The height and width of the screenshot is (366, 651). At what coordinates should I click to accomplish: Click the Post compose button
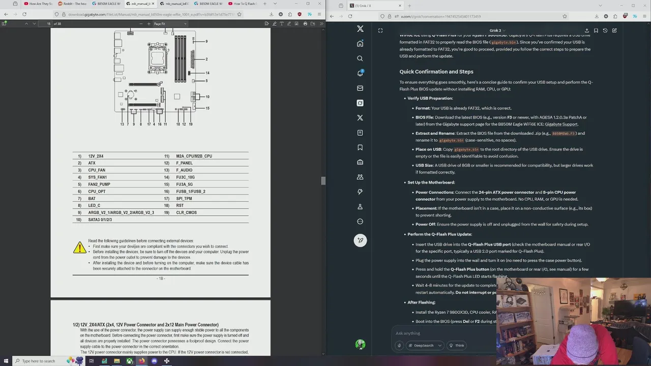[360, 240]
